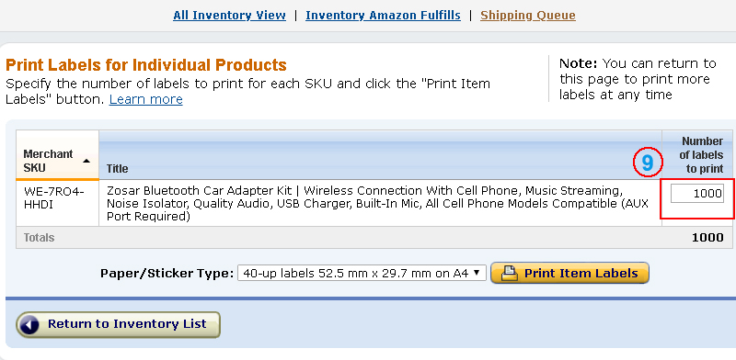Open the All Inventory View tab
This screenshot has height=360, width=736.
click(229, 16)
